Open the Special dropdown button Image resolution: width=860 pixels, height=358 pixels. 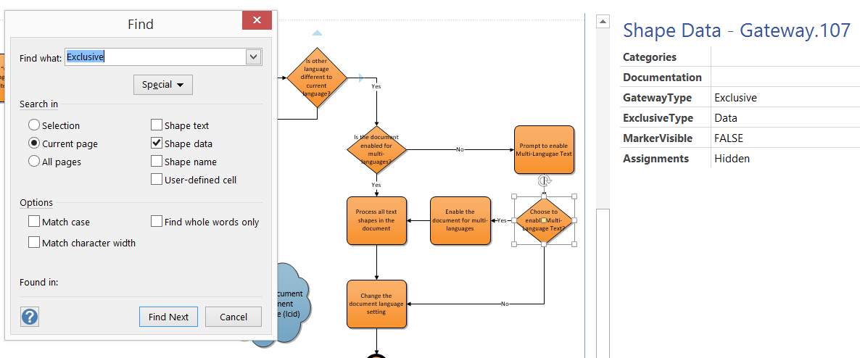(163, 85)
